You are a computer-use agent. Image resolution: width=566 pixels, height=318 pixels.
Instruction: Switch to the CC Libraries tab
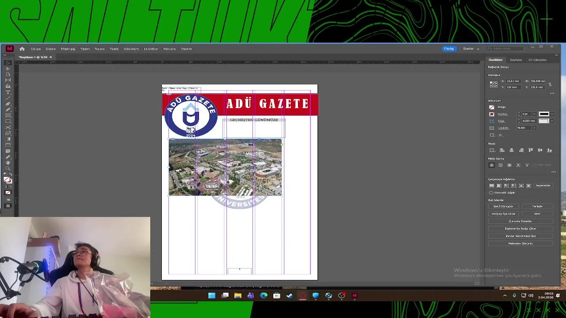[537, 60]
